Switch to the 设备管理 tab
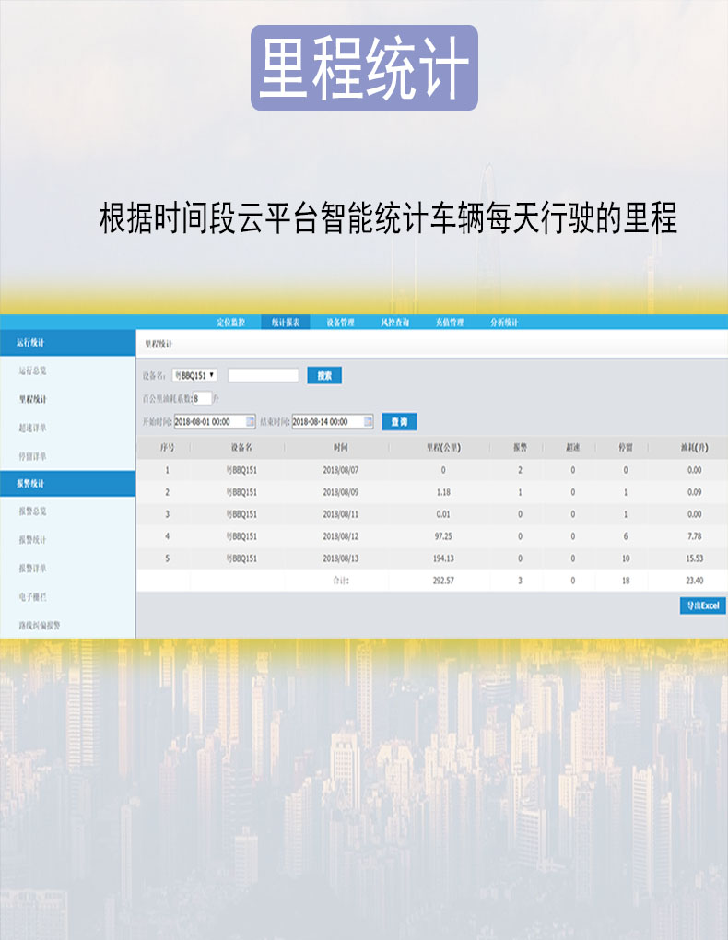The image size is (728, 940). 340,322
